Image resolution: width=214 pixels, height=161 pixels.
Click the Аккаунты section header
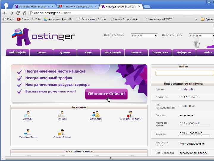[79, 107]
